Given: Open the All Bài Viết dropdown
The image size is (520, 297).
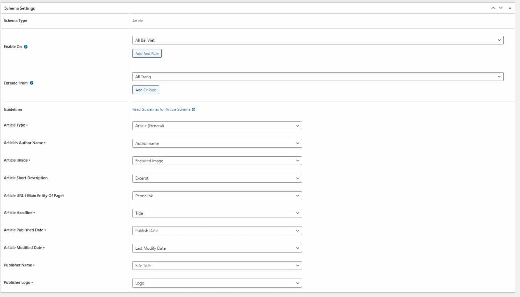Looking at the screenshot, I should 318,40.
